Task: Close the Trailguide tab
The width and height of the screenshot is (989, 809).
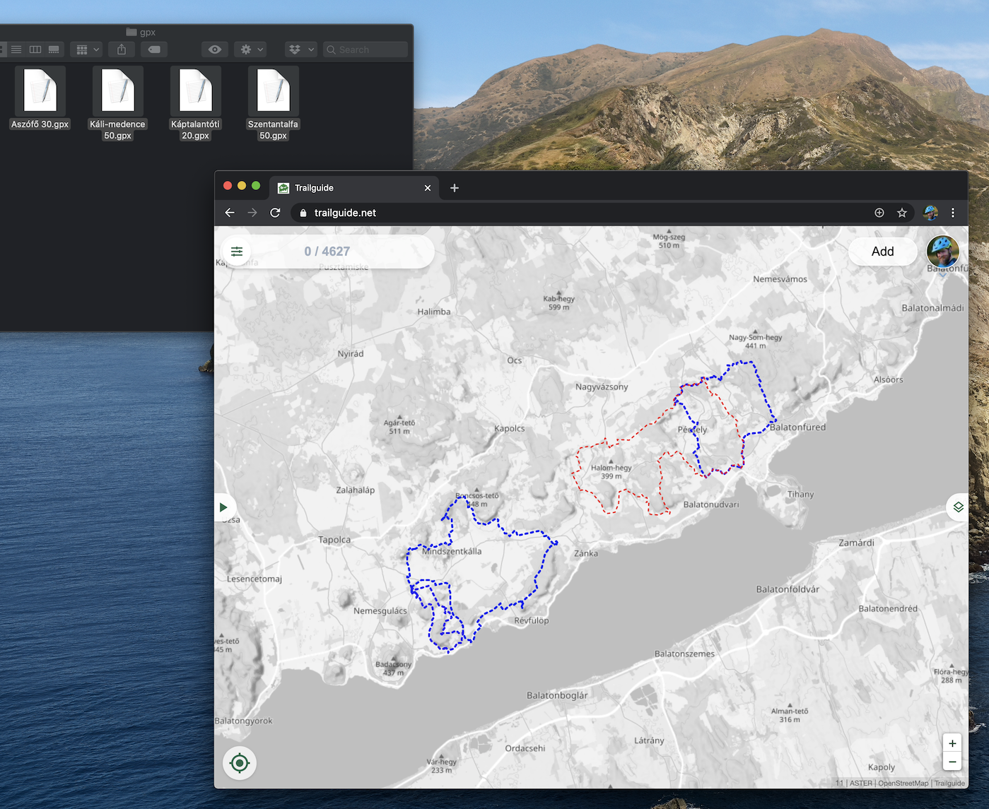Action: pyautogui.click(x=428, y=188)
